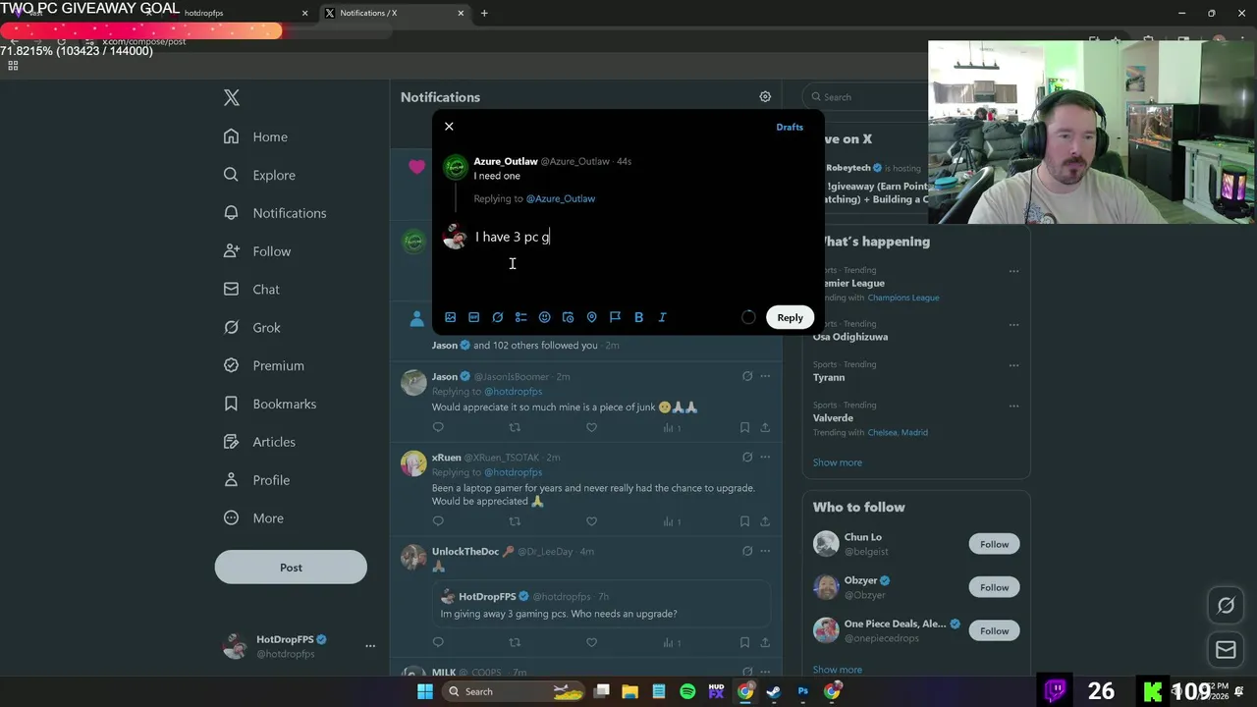Open options for Osa Odighizuwa trend
This screenshot has width=1257, height=707.
coord(1013,324)
